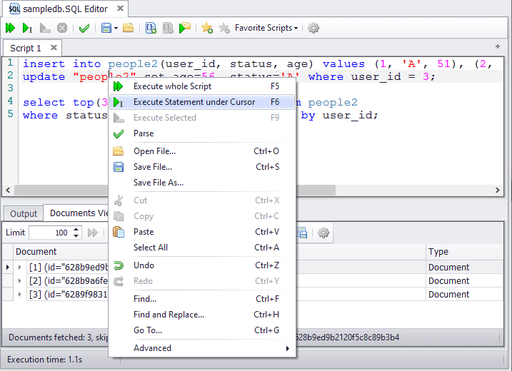512x371 pixels.
Task: Select the [2] document row text
Action: (69, 280)
